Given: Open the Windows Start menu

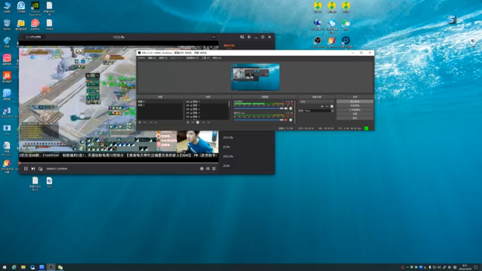Looking at the screenshot, I should tap(4, 267).
